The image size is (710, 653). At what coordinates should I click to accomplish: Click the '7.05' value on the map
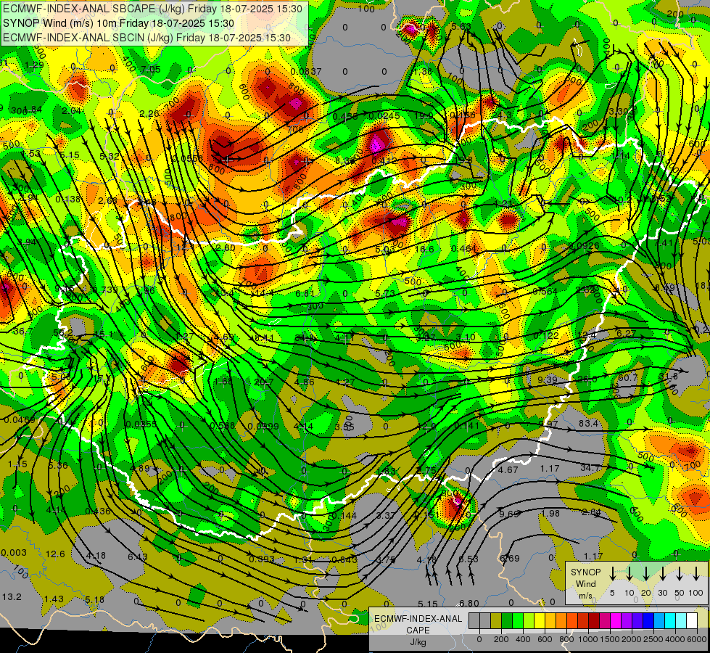pyautogui.click(x=151, y=70)
